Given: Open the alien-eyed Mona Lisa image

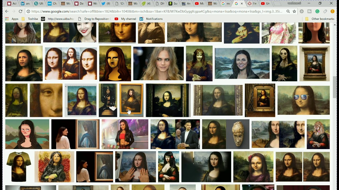Looking at the screenshot, I should (x=284, y=63).
